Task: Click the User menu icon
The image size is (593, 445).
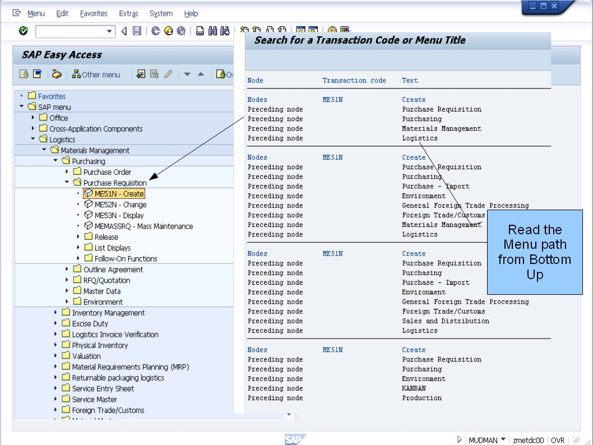Action: click(x=24, y=74)
